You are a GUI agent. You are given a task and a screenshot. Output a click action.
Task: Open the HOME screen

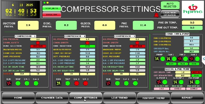18,98
